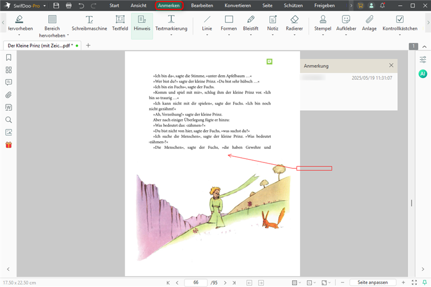Open the Bearbeiten tab
Image resolution: width=431 pixels, height=287 pixels.
(x=202, y=6)
